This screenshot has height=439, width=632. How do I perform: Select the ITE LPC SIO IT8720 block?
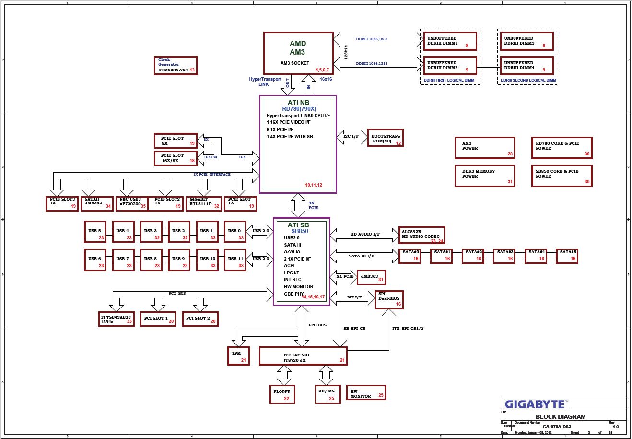303,356
